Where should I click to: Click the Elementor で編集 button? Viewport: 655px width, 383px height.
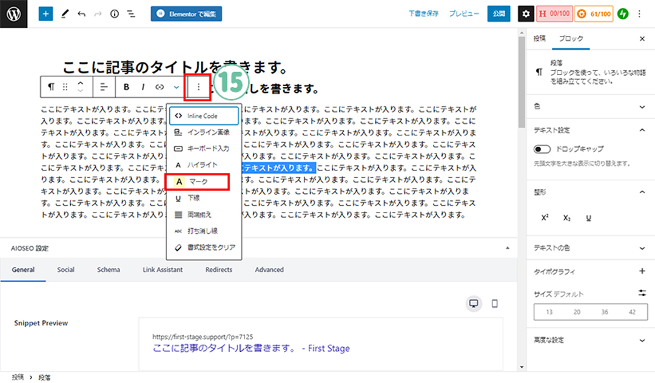186,13
